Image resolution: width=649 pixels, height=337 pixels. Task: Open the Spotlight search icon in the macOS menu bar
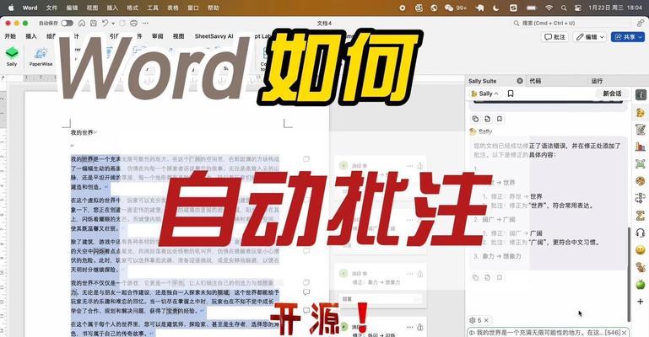[564, 8]
